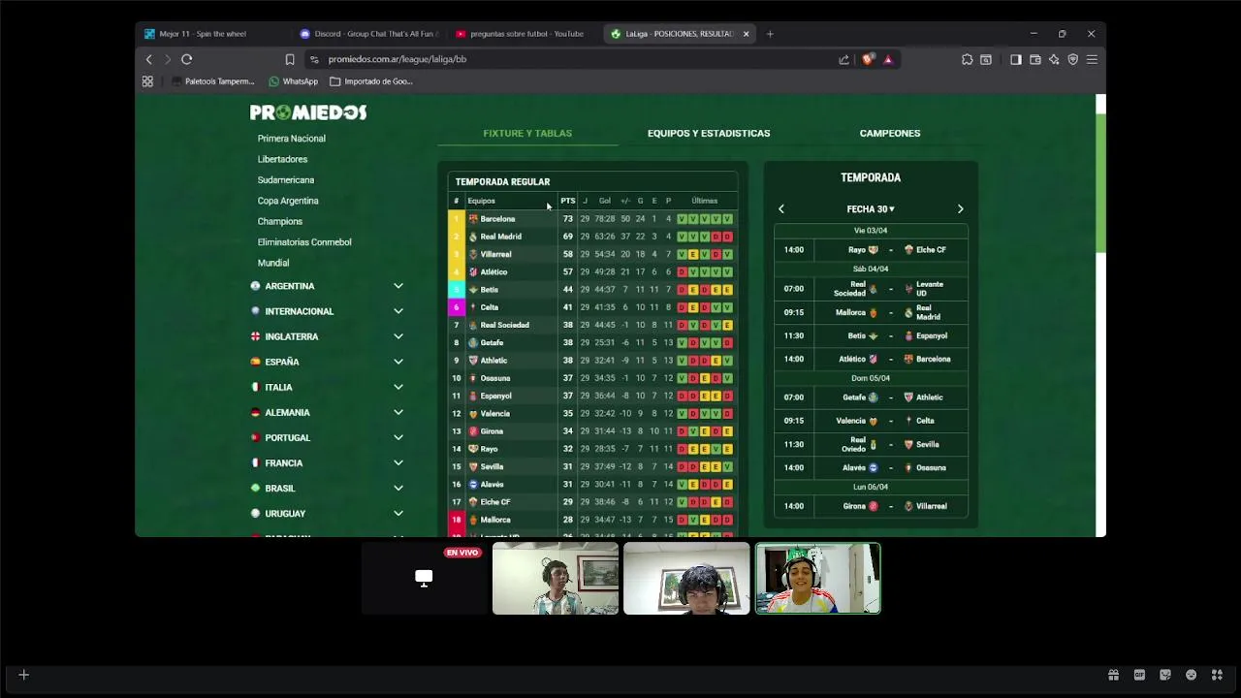Go back with the browser back arrow
Screen dimensions: 1241x698
(x=148, y=59)
